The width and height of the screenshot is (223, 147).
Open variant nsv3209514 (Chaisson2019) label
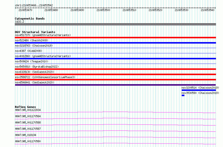pos(200,88)
